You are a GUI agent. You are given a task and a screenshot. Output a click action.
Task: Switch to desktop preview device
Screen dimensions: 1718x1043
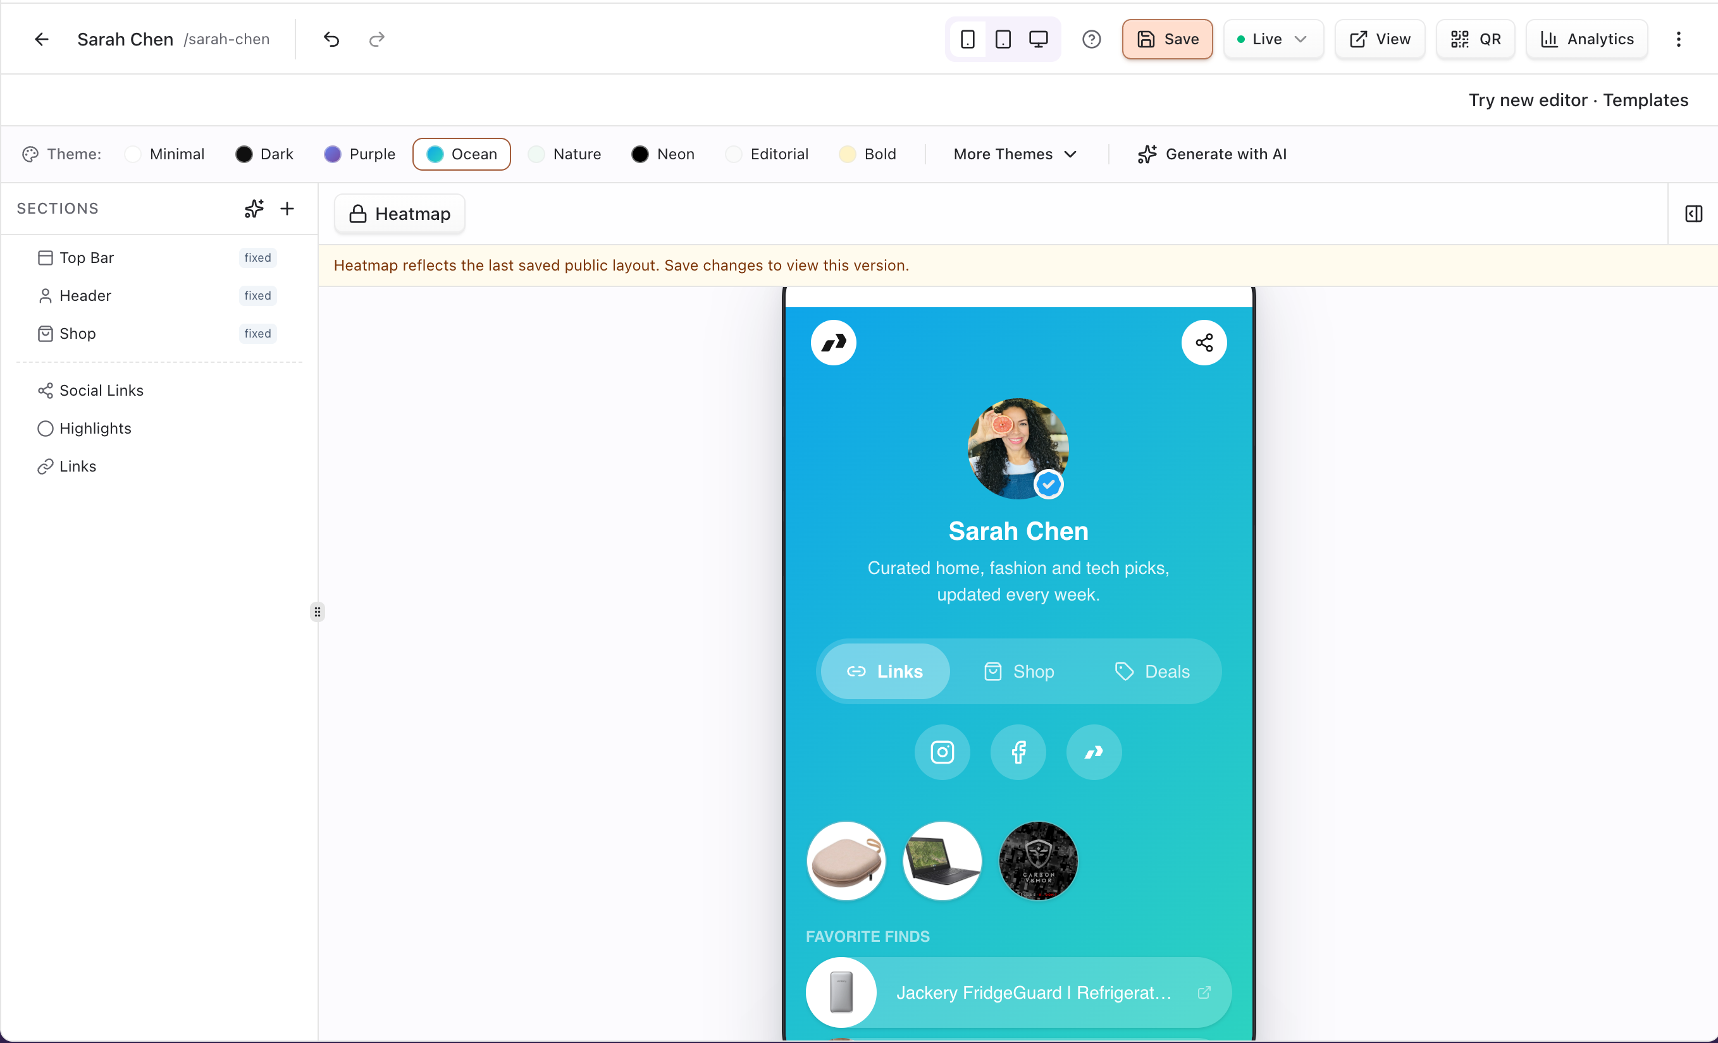click(x=1038, y=39)
